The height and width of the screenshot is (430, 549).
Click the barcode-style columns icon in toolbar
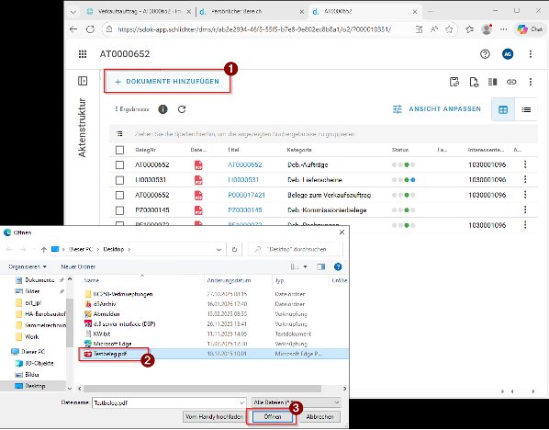(493, 82)
